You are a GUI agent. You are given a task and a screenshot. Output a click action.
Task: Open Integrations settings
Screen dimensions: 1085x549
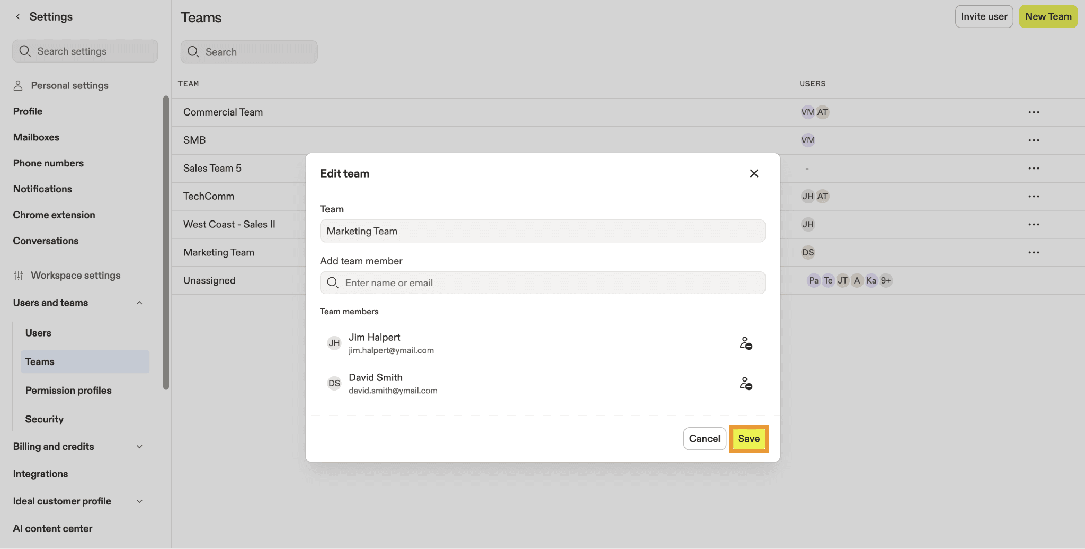[40, 474]
